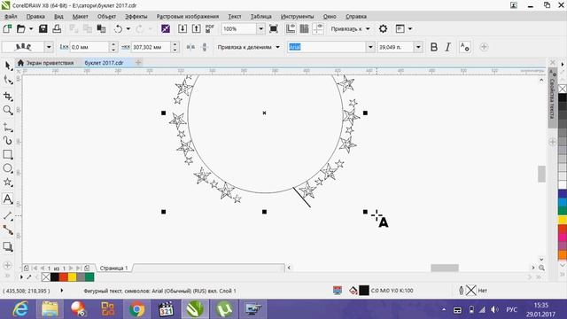
Task: Select the Zoom magnifier tool
Action: (x=8, y=110)
